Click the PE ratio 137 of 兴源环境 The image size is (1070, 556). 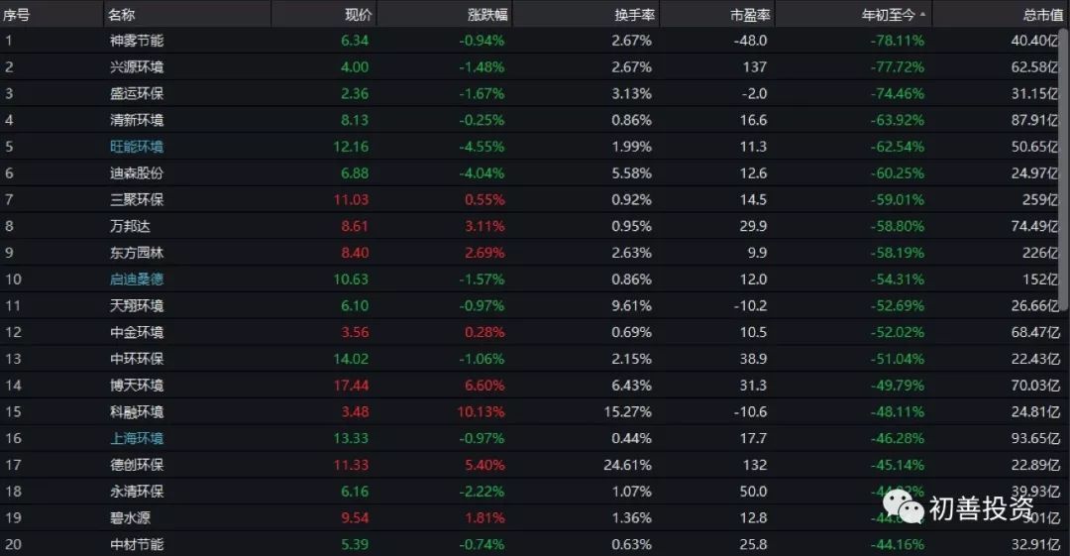click(x=755, y=67)
